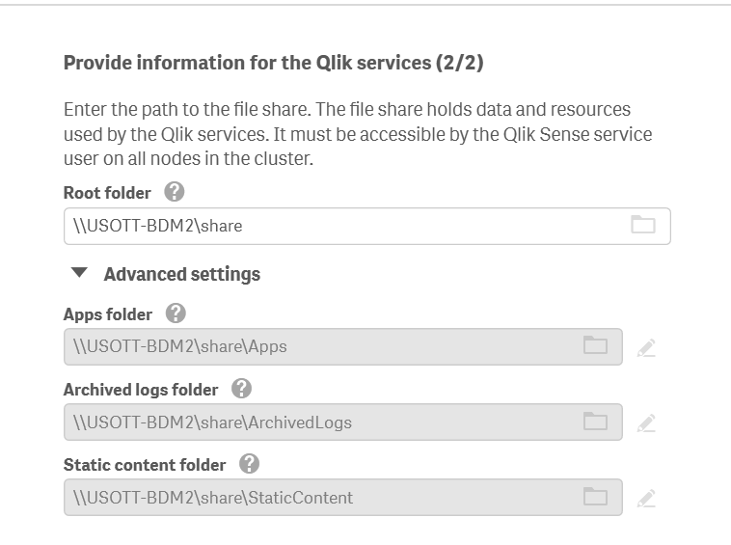The width and height of the screenshot is (731, 545).
Task: Click the pencil for Static content folder
Action: point(646,499)
